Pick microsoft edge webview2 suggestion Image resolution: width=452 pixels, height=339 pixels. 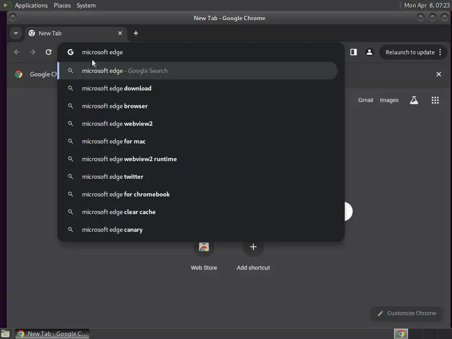[x=198, y=124]
